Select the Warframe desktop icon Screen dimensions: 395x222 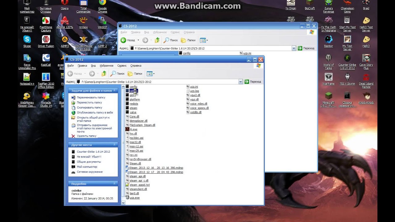[x=329, y=79]
